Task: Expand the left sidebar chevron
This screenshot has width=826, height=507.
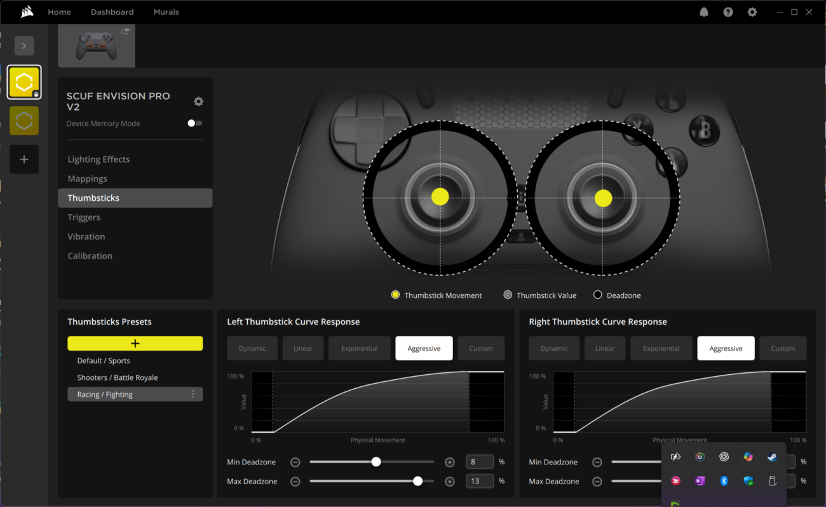Action: (24, 46)
